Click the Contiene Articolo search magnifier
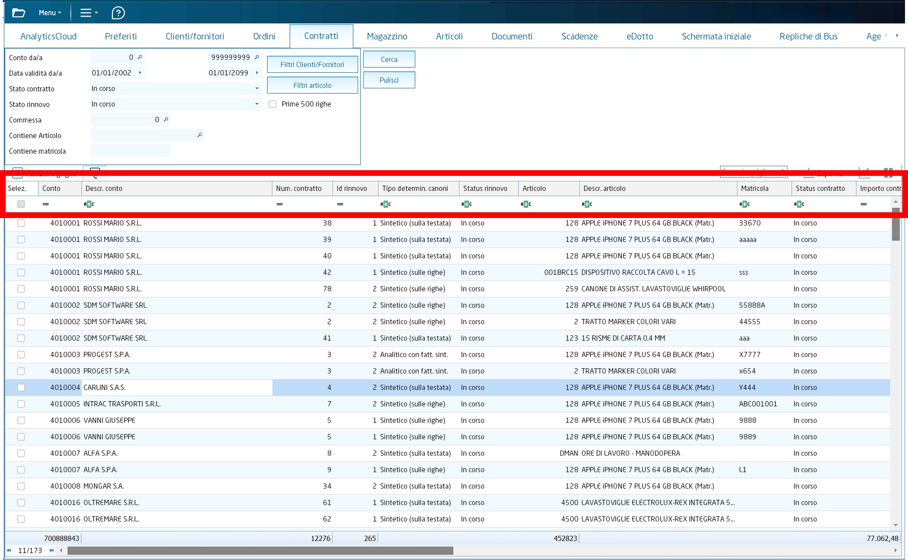This screenshot has width=908, height=560. pos(199,135)
